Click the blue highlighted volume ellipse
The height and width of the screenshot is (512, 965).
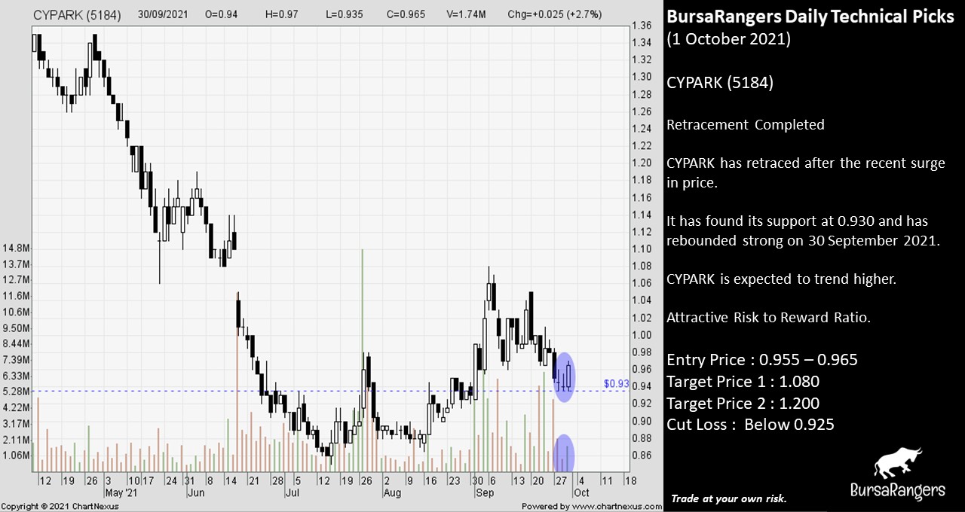tap(565, 453)
